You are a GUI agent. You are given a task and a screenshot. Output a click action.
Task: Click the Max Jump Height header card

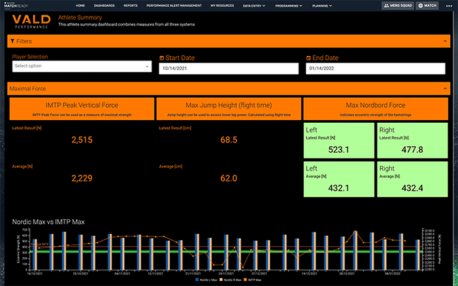(229, 109)
